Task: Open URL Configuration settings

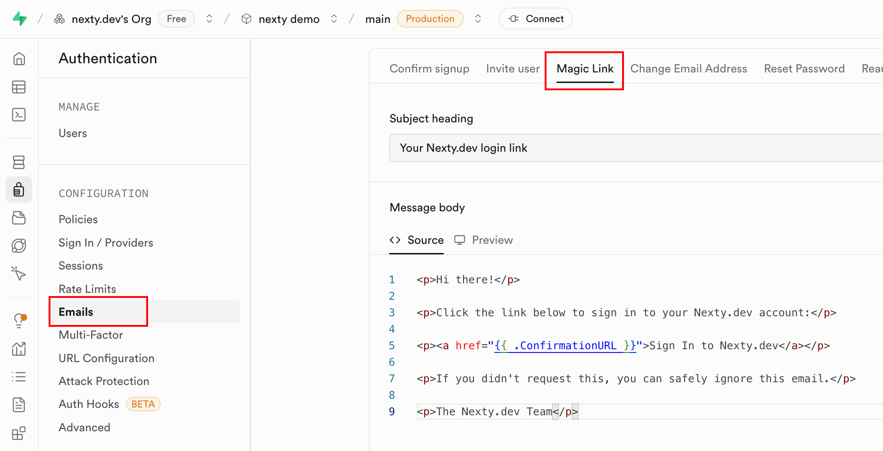Action: click(106, 358)
